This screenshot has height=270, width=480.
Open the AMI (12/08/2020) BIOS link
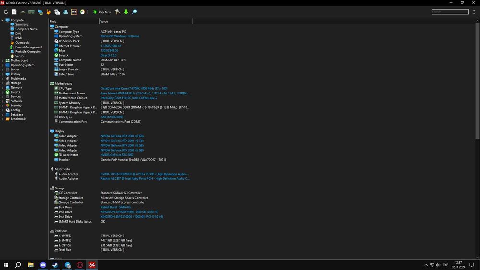(112, 117)
